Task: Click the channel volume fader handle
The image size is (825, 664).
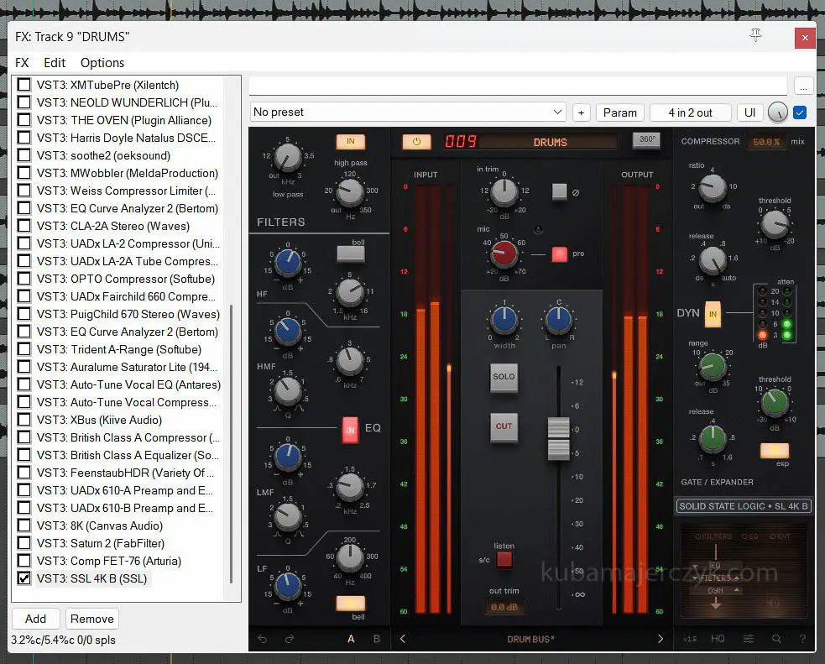Action: (558, 437)
